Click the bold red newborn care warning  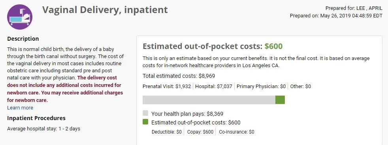coord(65,89)
